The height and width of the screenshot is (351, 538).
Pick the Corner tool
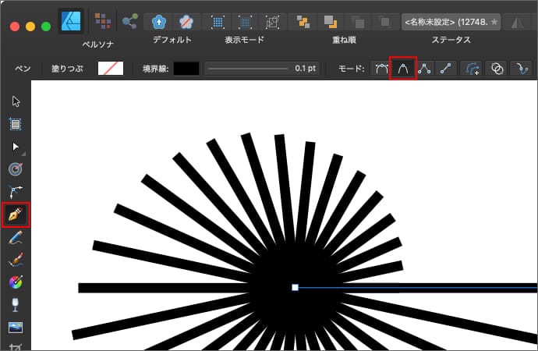click(x=15, y=191)
